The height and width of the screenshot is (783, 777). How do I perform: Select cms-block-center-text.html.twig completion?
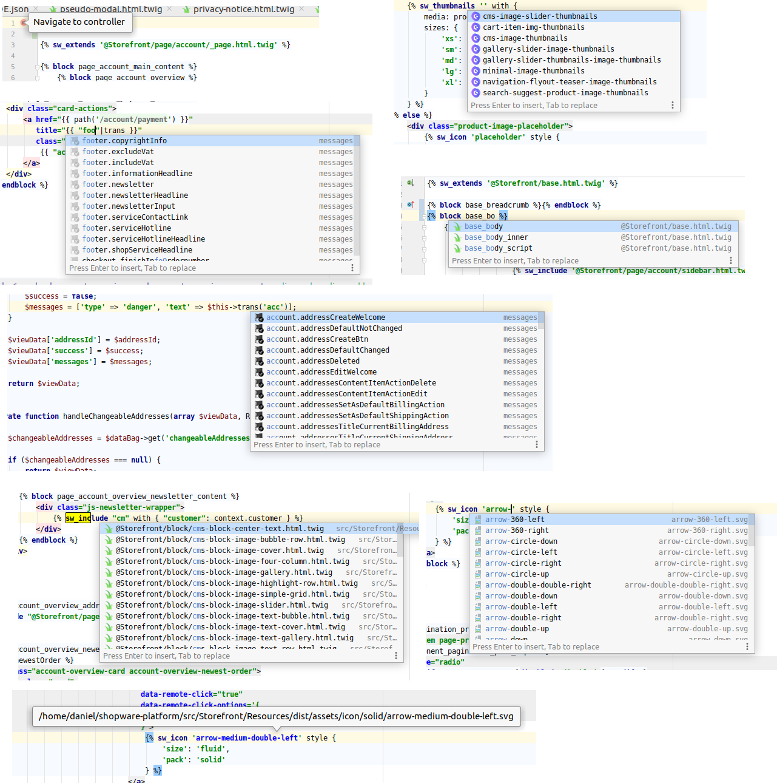tap(252, 529)
